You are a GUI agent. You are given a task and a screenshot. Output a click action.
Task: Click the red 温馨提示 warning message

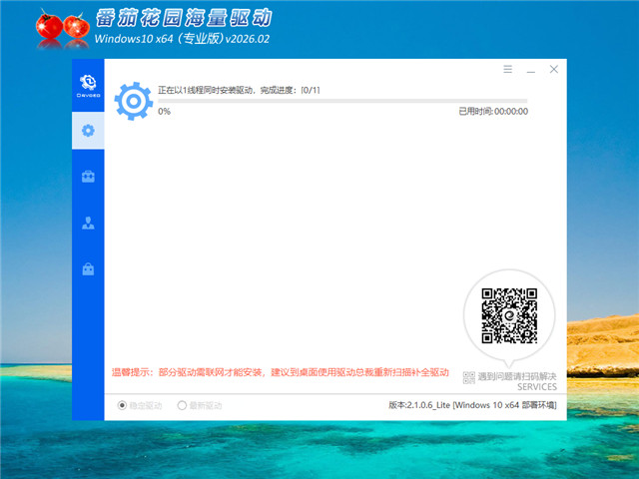tap(280, 371)
